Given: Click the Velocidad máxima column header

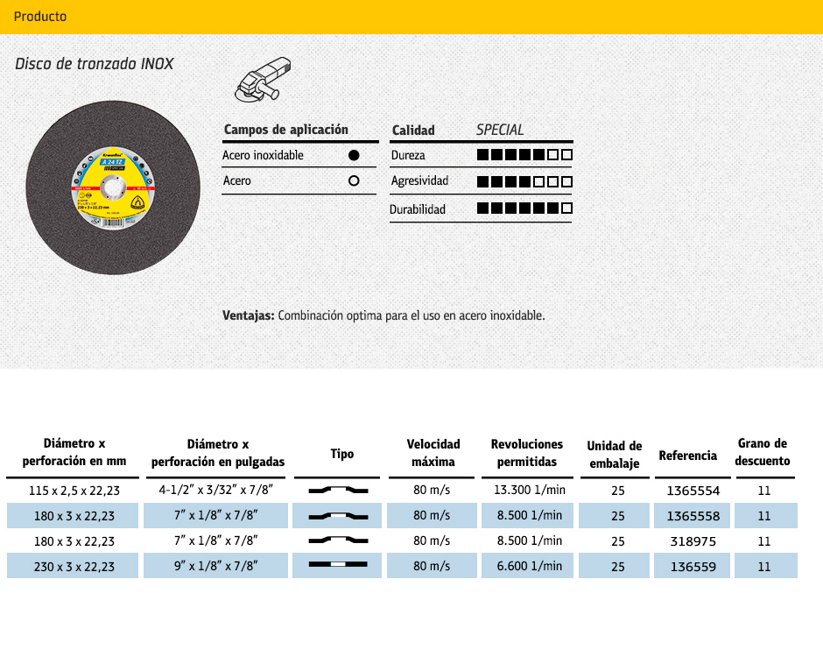Looking at the screenshot, I should click(433, 453).
